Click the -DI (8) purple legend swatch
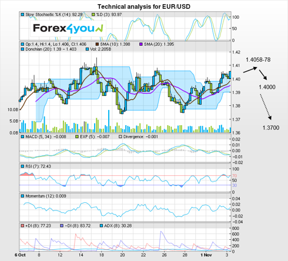 pyautogui.click(x=62, y=226)
